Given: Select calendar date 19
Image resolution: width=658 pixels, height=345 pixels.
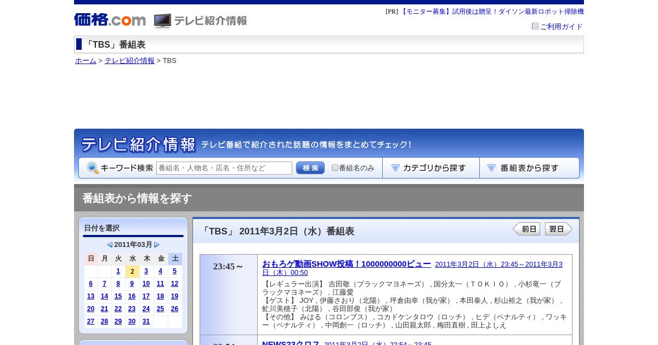Looking at the screenshot, I should tap(174, 296).
